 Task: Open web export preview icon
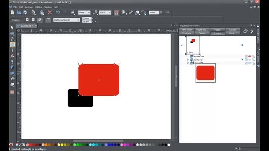124,13
